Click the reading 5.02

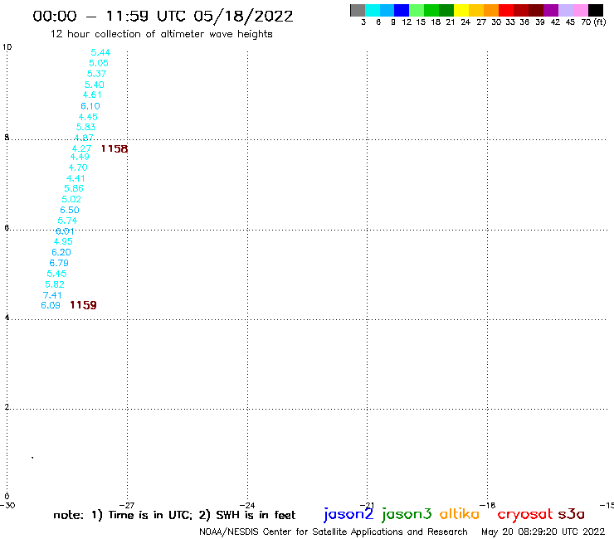point(71,199)
